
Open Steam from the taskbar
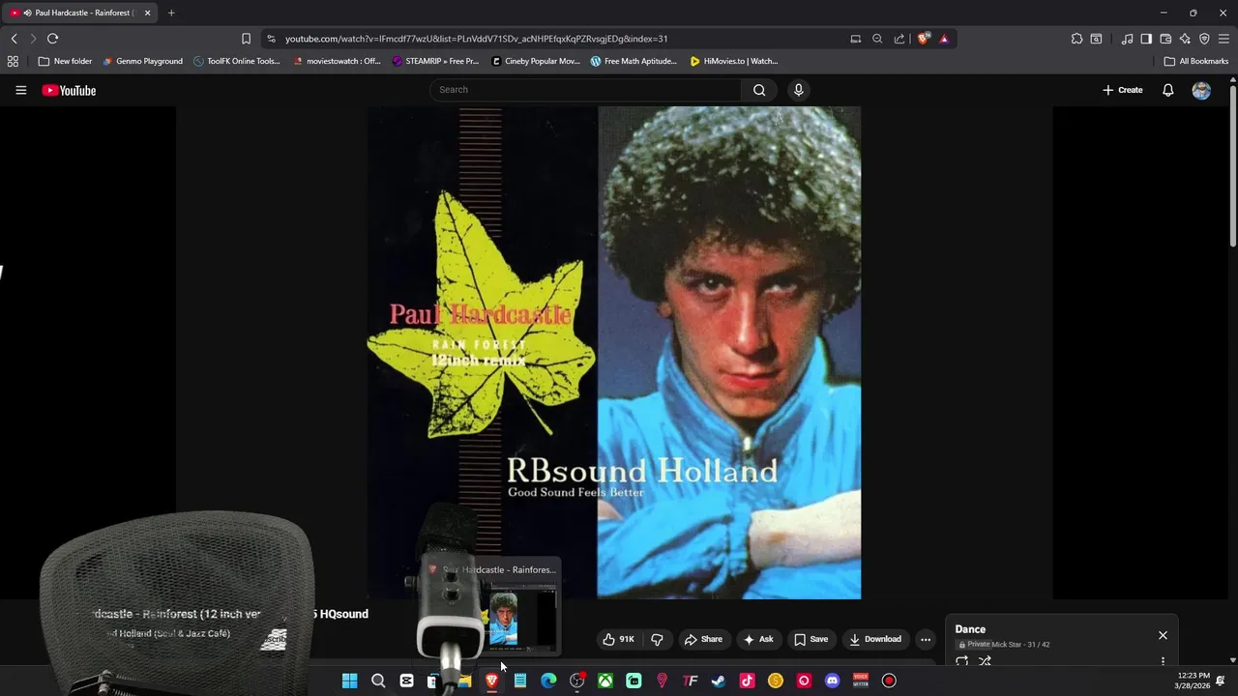tap(719, 681)
